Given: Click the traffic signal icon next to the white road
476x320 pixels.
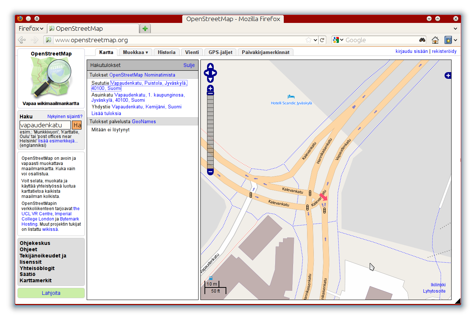Looking at the screenshot, I should click(251, 195).
